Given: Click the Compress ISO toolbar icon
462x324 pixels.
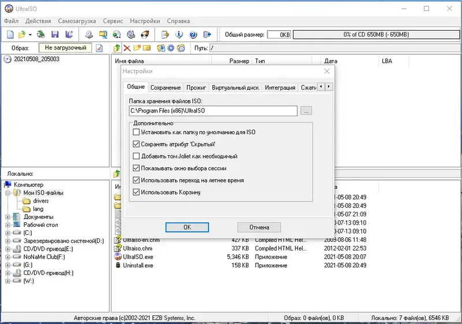Looking at the screenshot, I should click(117, 35).
